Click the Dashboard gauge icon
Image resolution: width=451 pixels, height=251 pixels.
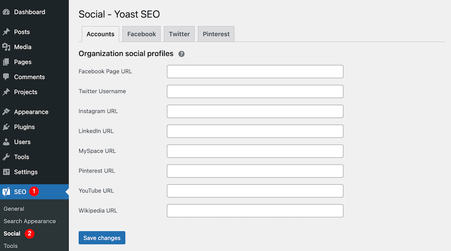coord(6,12)
